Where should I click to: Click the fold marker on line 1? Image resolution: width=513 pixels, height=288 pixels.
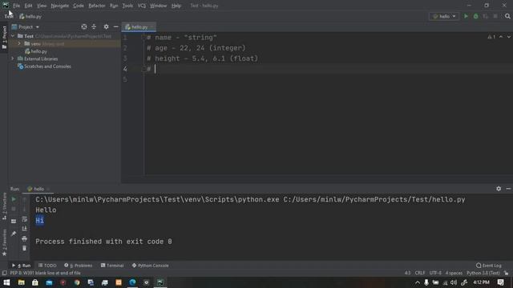143,38
